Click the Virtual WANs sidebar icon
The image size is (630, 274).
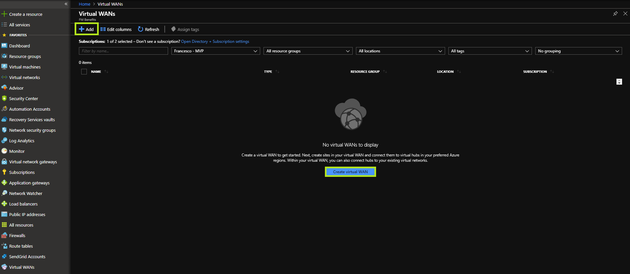4,267
